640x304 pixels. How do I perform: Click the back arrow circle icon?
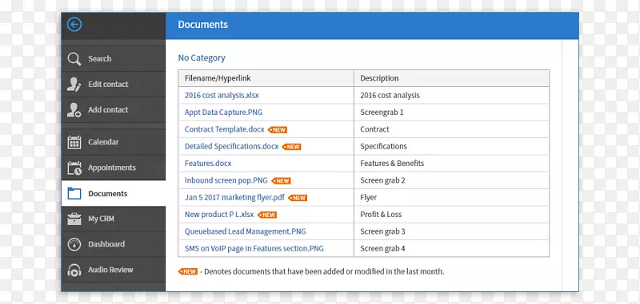coord(74,25)
